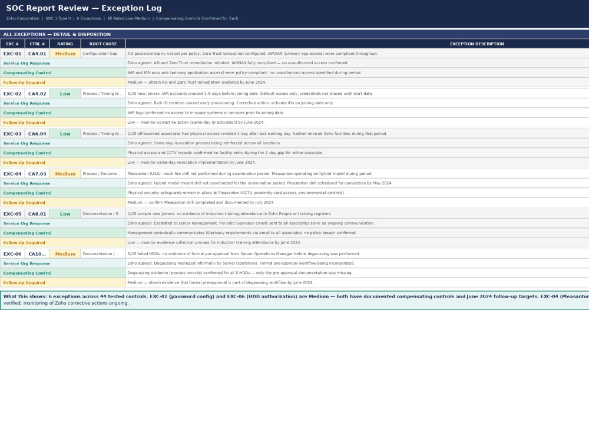Click 'Degaussing evidence (process records)' compensating text
Viewport: 589px width, 442px height.
tap(358, 273)
